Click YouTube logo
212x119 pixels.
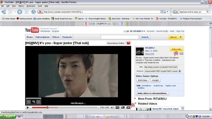click(32, 30)
